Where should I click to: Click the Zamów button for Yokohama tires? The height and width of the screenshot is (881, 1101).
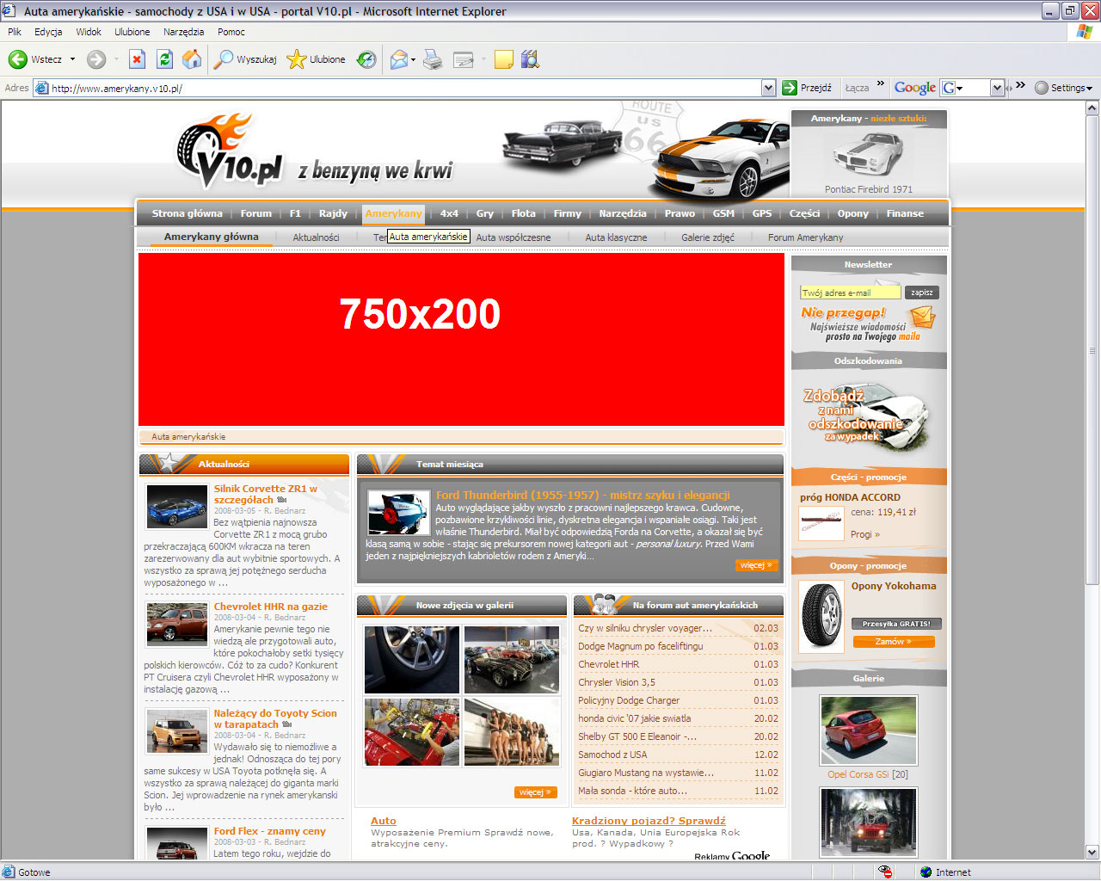[893, 642]
